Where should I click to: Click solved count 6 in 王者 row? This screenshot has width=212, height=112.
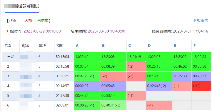coord(39,56)
